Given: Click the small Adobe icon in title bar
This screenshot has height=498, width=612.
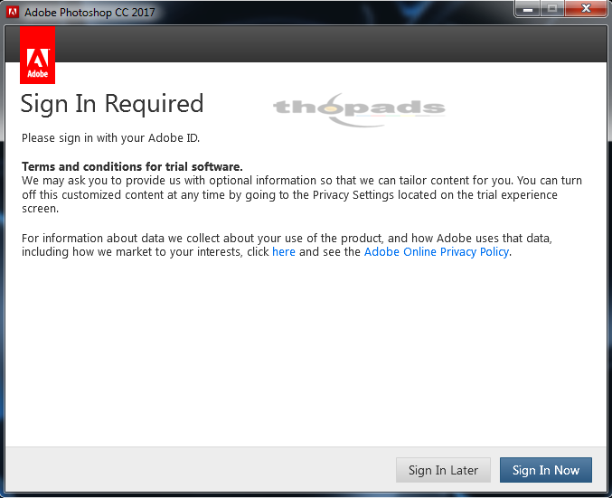Looking at the screenshot, I should tap(13, 12).
